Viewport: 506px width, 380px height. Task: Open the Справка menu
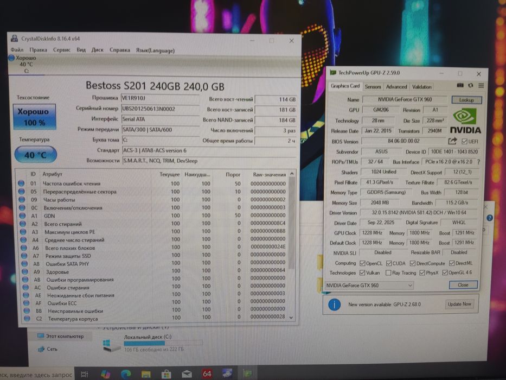click(x=120, y=50)
